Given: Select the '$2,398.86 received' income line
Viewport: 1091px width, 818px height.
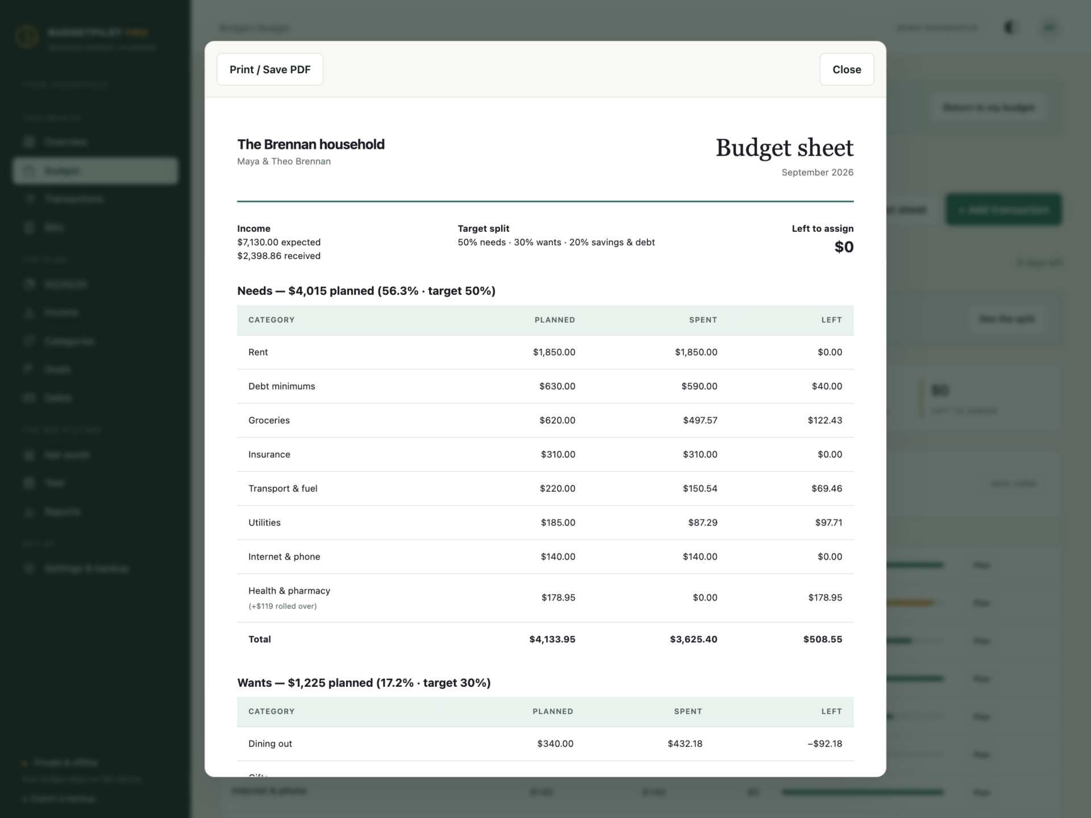Looking at the screenshot, I should [278, 256].
